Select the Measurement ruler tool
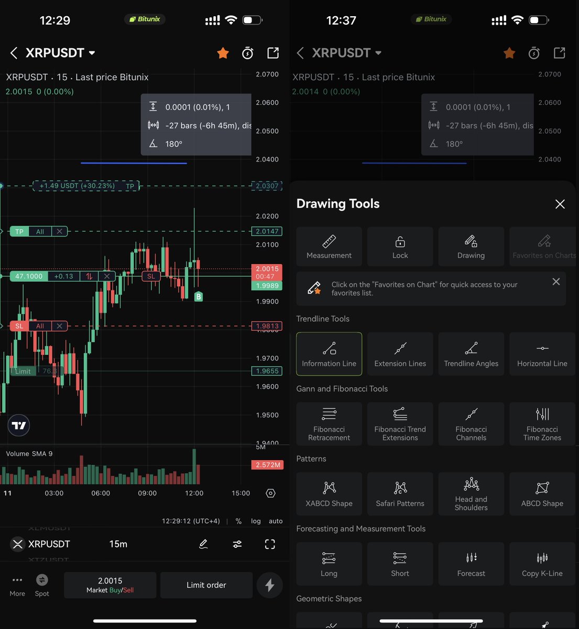The width and height of the screenshot is (579, 629). pyautogui.click(x=329, y=247)
